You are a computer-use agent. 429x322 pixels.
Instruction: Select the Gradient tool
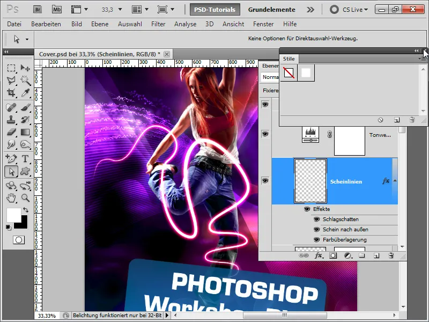click(x=25, y=132)
